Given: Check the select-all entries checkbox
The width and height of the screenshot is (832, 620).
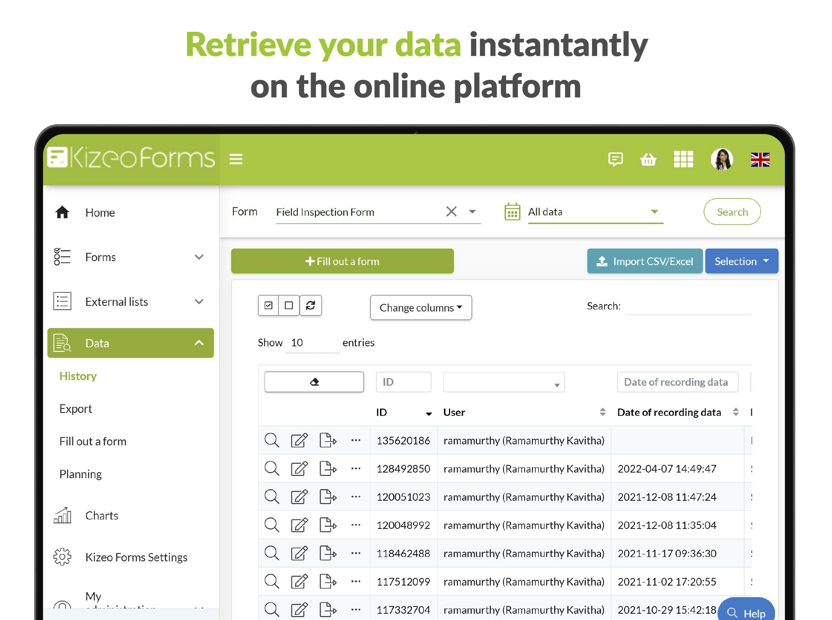Looking at the screenshot, I should pyautogui.click(x=268, y=306).
